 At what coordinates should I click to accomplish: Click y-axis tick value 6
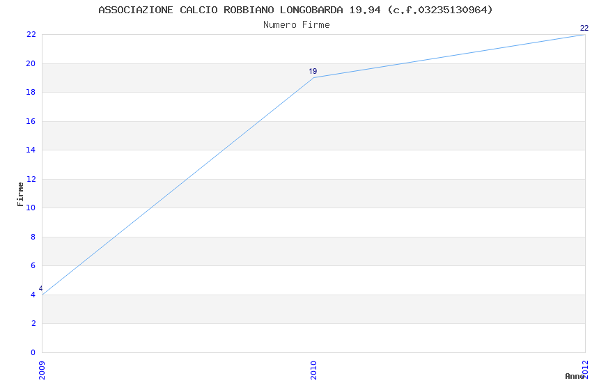33,265
